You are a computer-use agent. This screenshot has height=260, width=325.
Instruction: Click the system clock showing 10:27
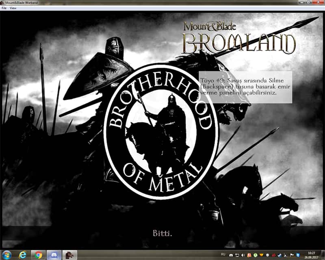click(312, 255)
